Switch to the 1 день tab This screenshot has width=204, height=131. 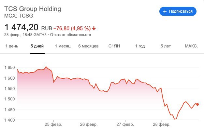click(12, 46)
